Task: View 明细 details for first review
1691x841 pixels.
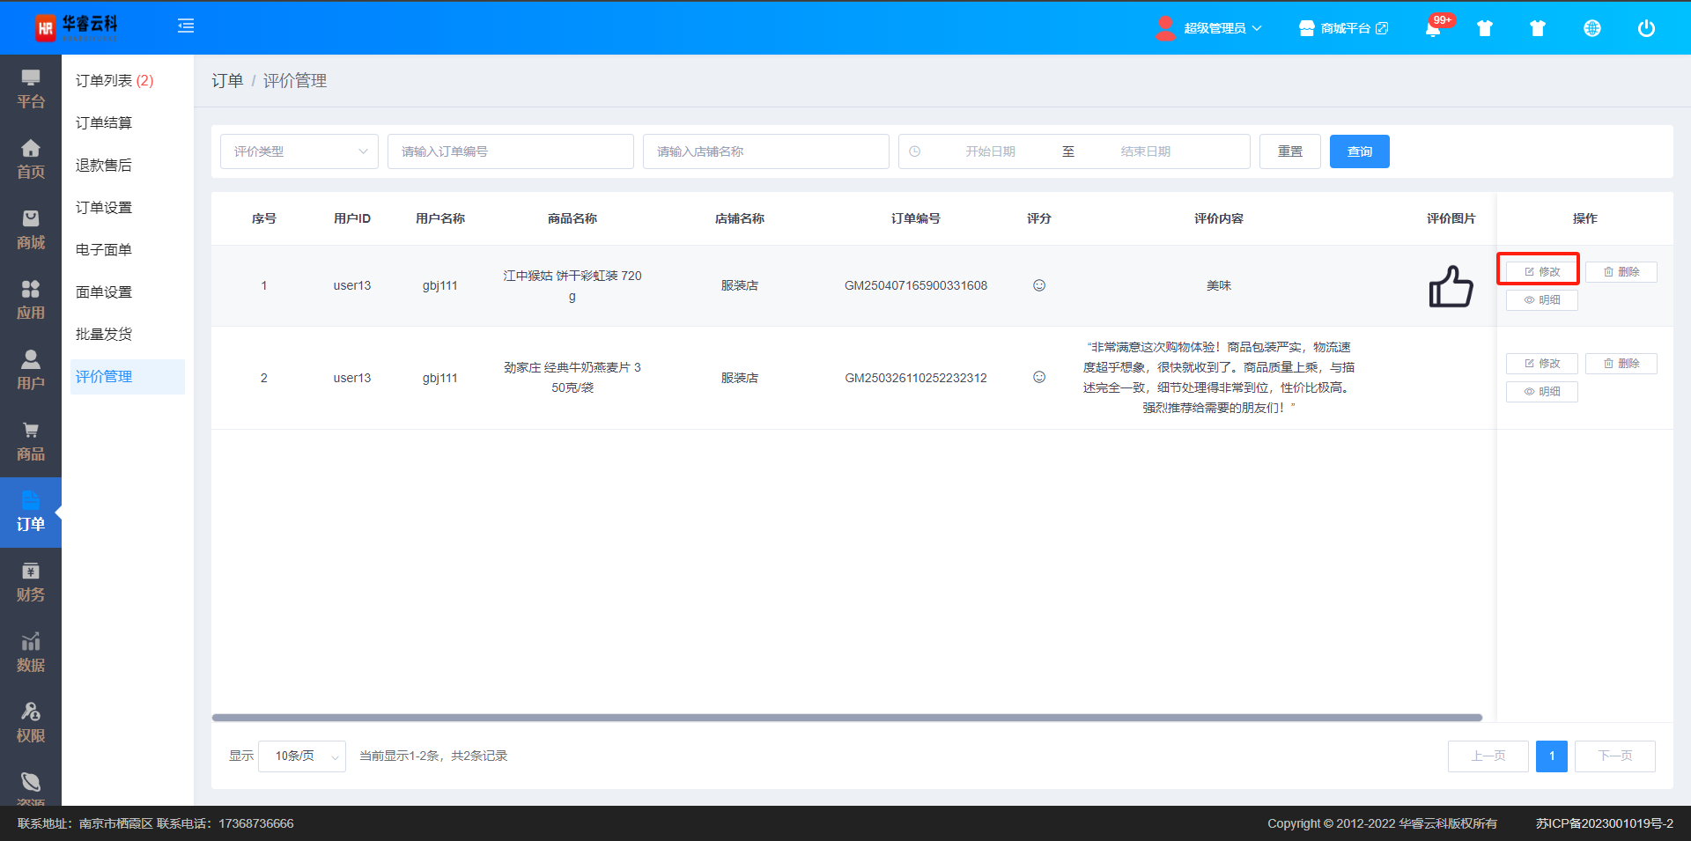Action: tap(1541, 300)
